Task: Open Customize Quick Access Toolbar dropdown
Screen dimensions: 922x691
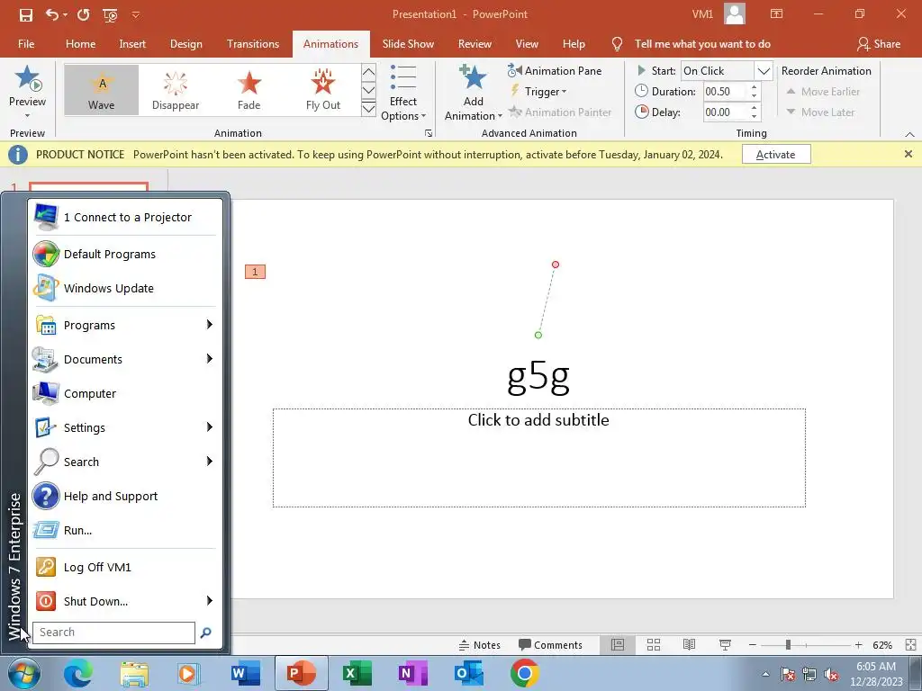Action: coord(136,14)
